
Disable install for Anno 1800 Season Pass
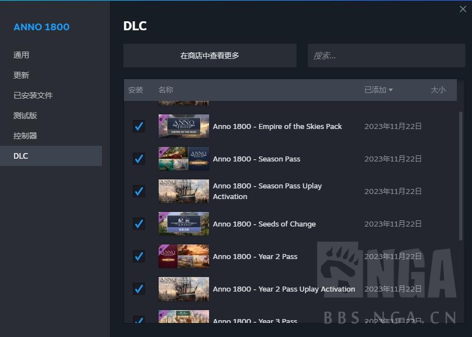pos(138,159)
